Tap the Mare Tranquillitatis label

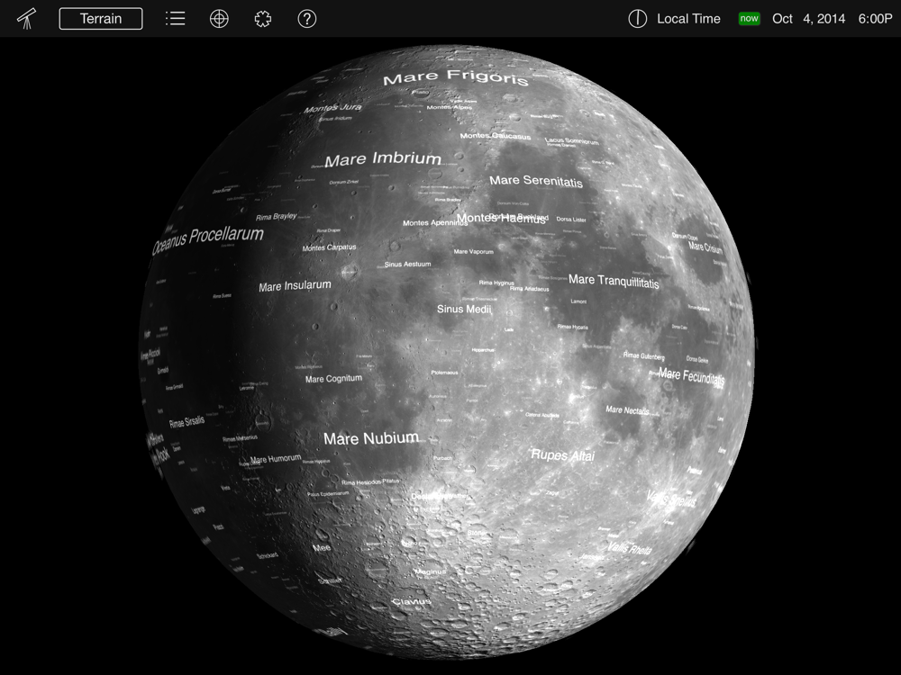[614, 281]
